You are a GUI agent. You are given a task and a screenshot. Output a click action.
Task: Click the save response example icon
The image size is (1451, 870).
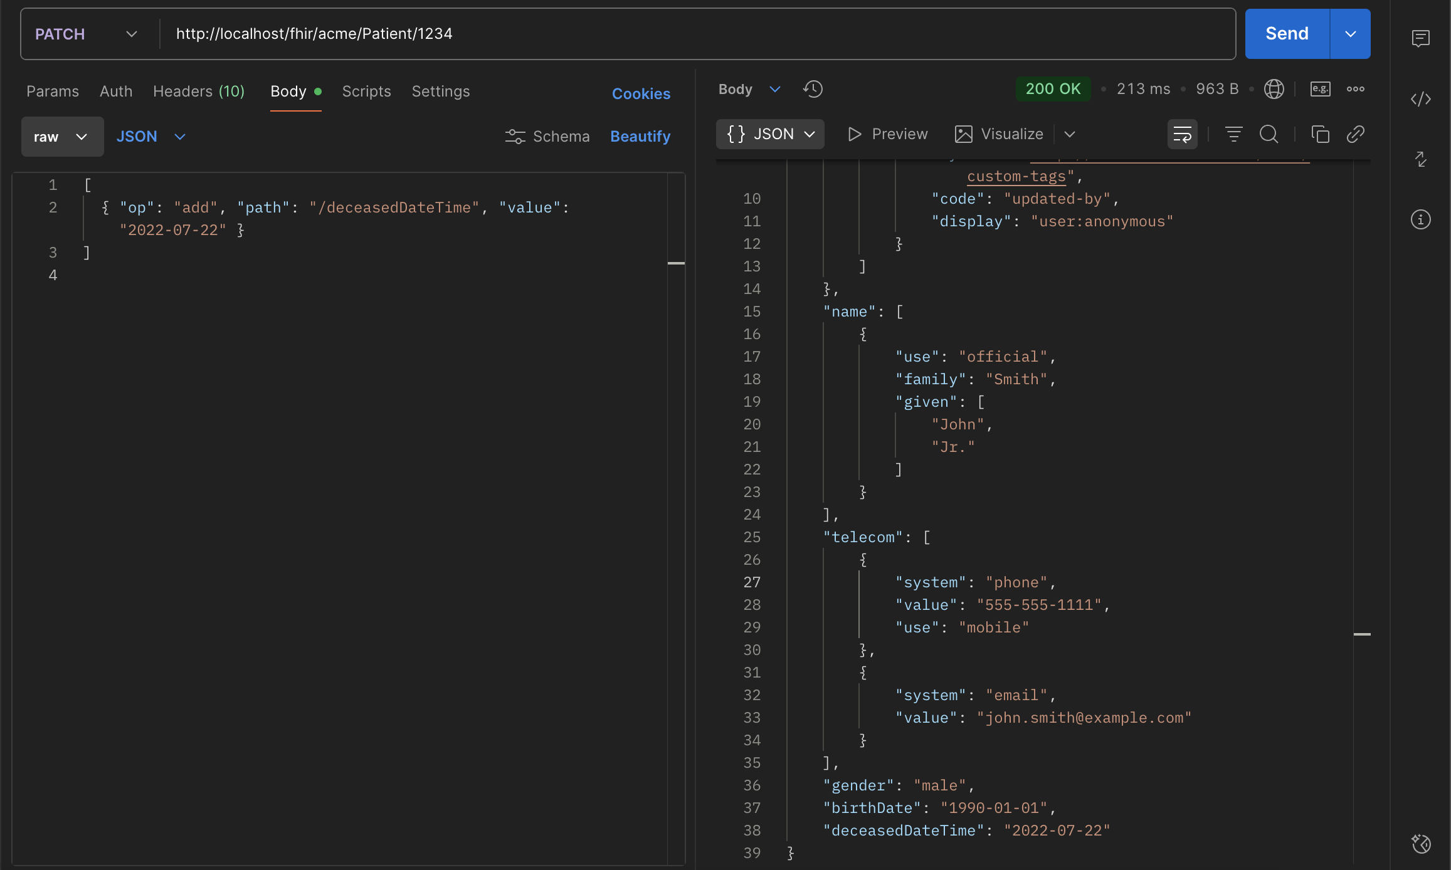pos(1320,89)
